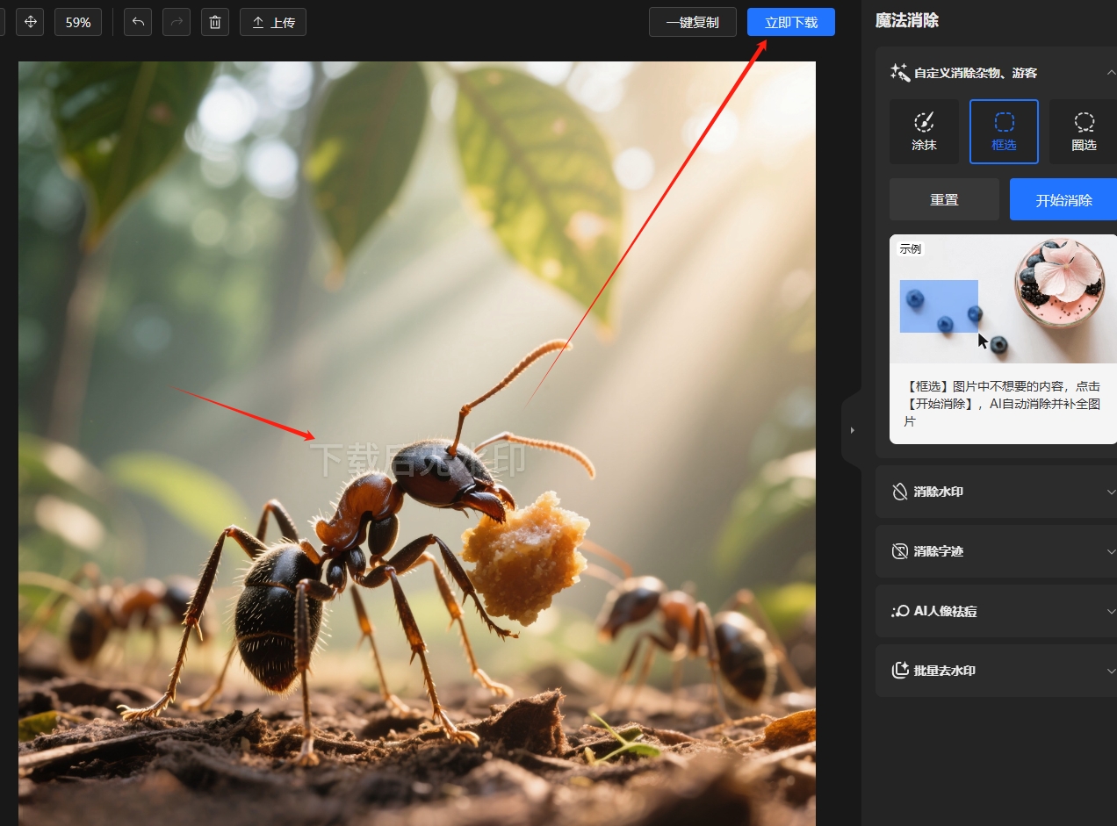
Task: Click the 示例 blueberry example preview image
Action: click(1003, 298)
